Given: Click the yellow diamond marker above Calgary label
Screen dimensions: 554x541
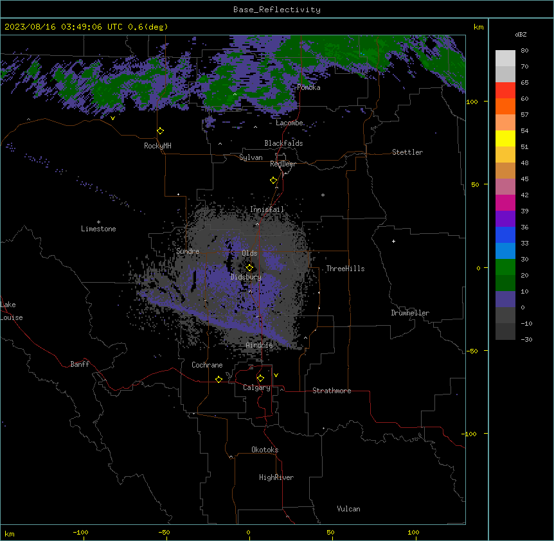Looking at the screenshot, I should point(260,378).
